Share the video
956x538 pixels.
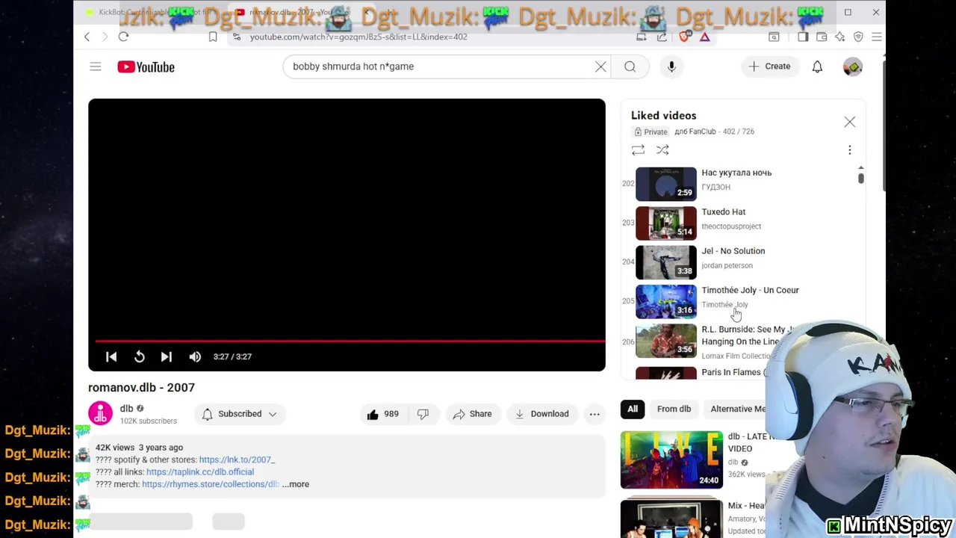(472, 414)
